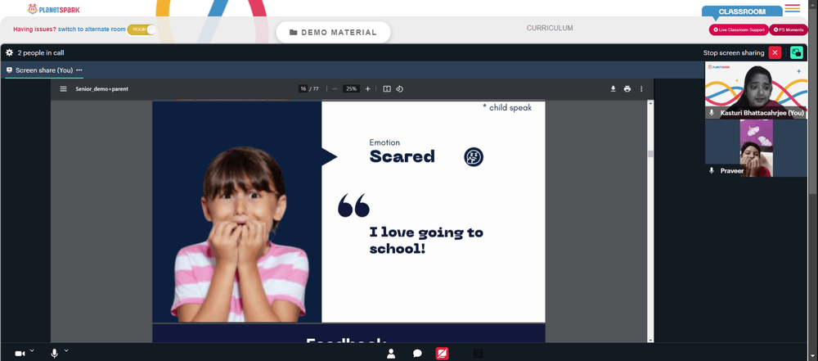Click the Scared emoji icon on slide

coord(474,156)
